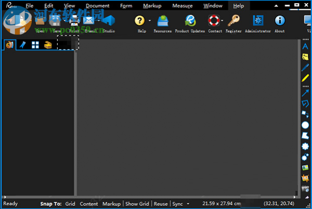This screenshot has width=312, height=209.
Task: Toggle Reuse in the status bar
Action: point(161,204)
